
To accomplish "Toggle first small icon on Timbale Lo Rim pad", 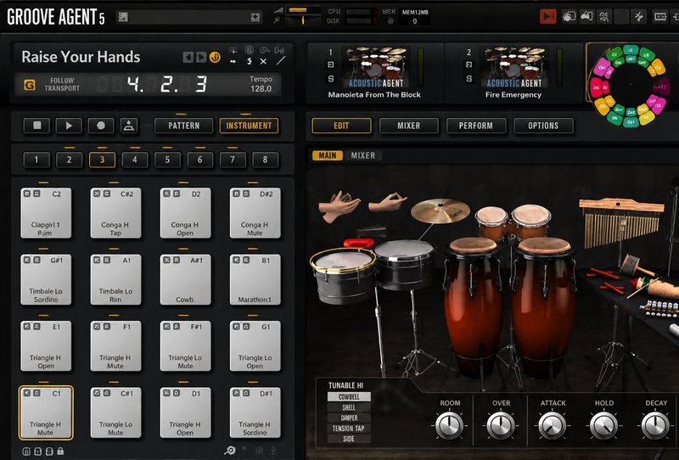I will (97, 260).
